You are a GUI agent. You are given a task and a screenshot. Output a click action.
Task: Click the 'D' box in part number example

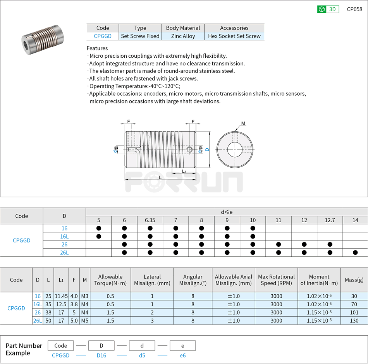(101, 346)
